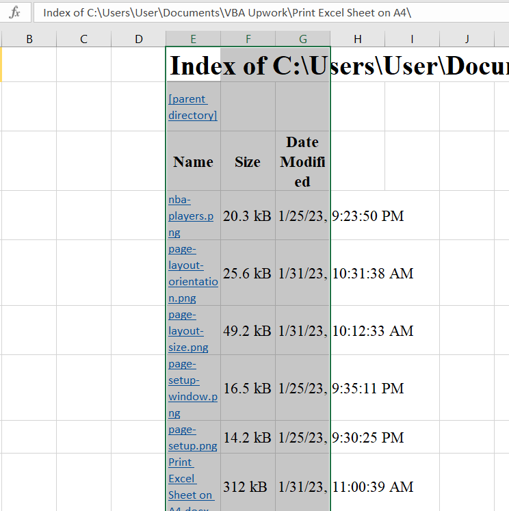Open the page-setup-window.png link
This screenshot has height=511, width=509.
pos(193,389)
